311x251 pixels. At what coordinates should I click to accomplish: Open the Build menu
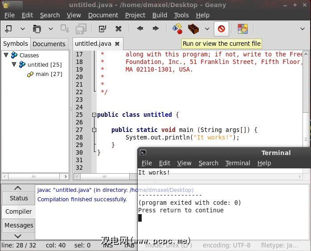click(160, 15)
